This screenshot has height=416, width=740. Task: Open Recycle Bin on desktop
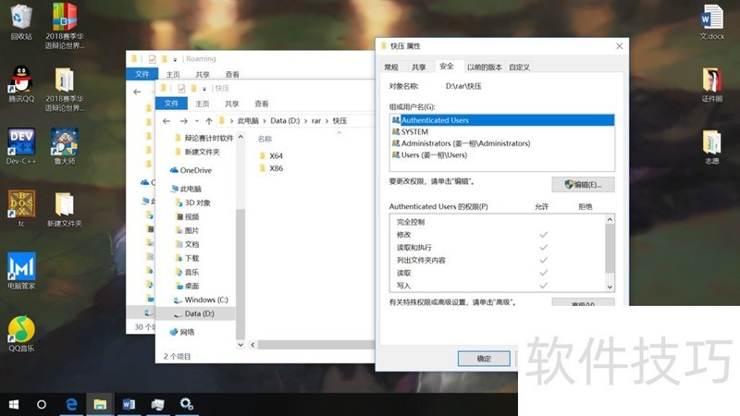click(x=21, y=22)
